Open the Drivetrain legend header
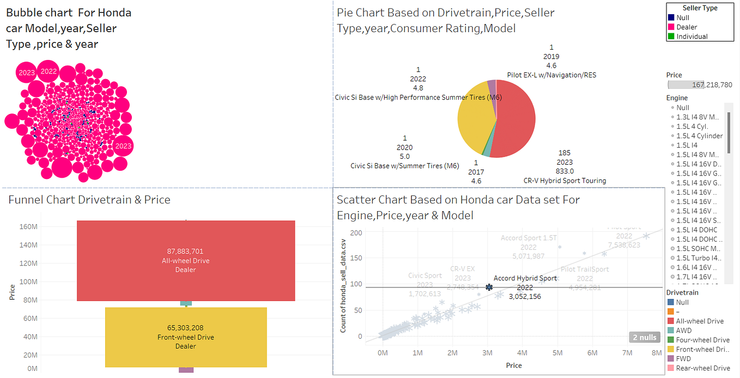 pos(683,292)
